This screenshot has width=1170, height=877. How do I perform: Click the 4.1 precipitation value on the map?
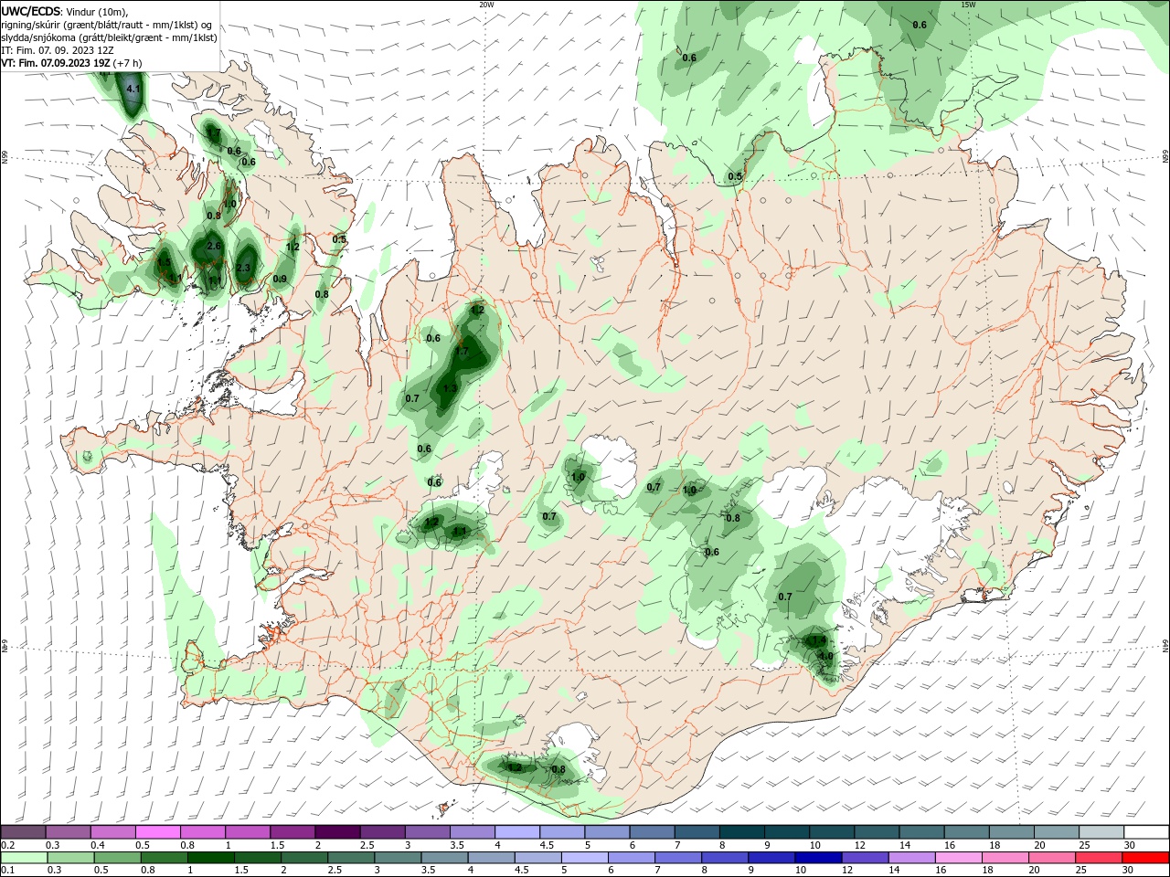tap(133, 89)
